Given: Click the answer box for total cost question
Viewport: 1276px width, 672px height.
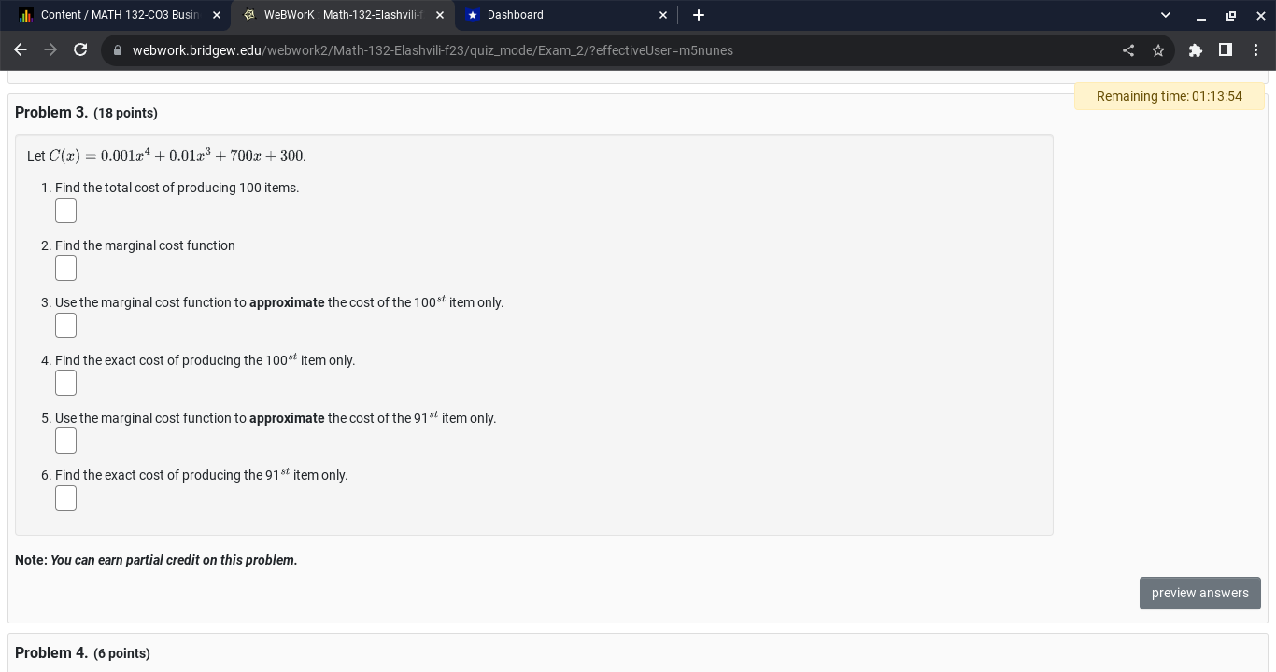Looking at the screenshot, I should (x=65, y=210).
